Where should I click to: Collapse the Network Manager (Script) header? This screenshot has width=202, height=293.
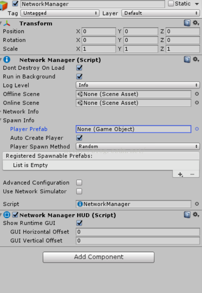pos(1,60)
